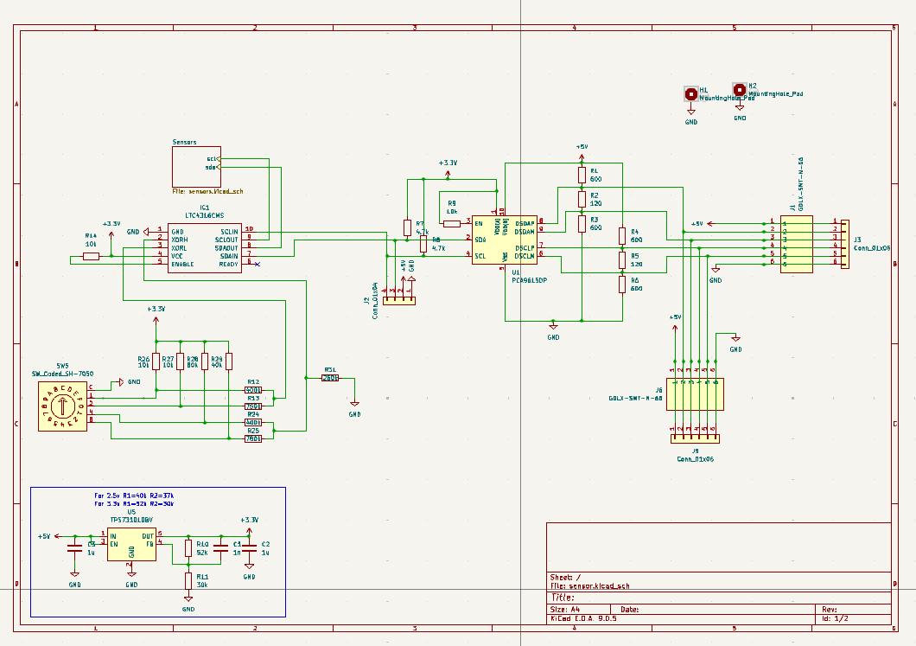Click the H1 MountingHole_Pad symbol

[691, 93]
